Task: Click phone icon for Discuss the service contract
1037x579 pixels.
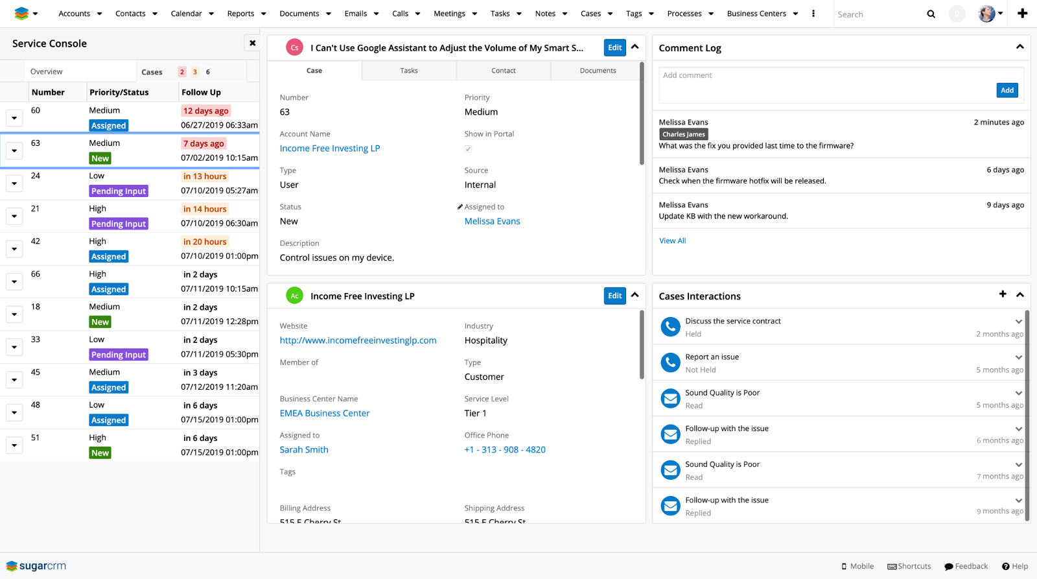Action: (x=670, y=327)
